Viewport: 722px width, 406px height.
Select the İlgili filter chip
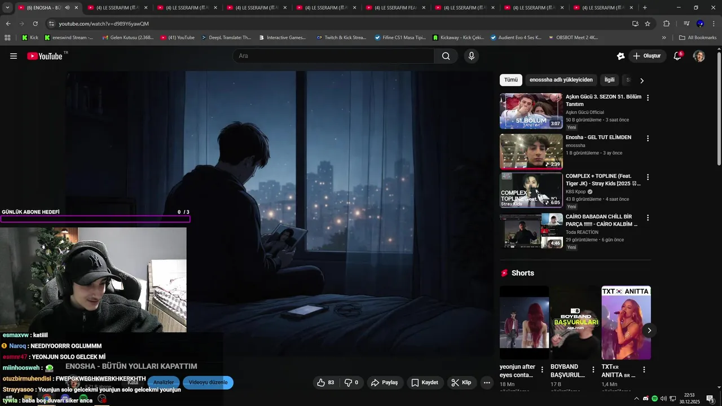tap(610, 80)
